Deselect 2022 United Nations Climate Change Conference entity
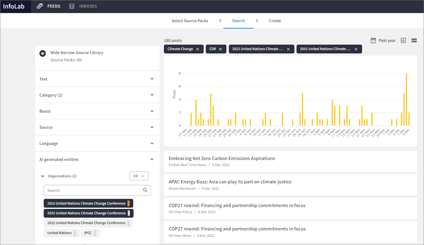 tap(86, 213)
